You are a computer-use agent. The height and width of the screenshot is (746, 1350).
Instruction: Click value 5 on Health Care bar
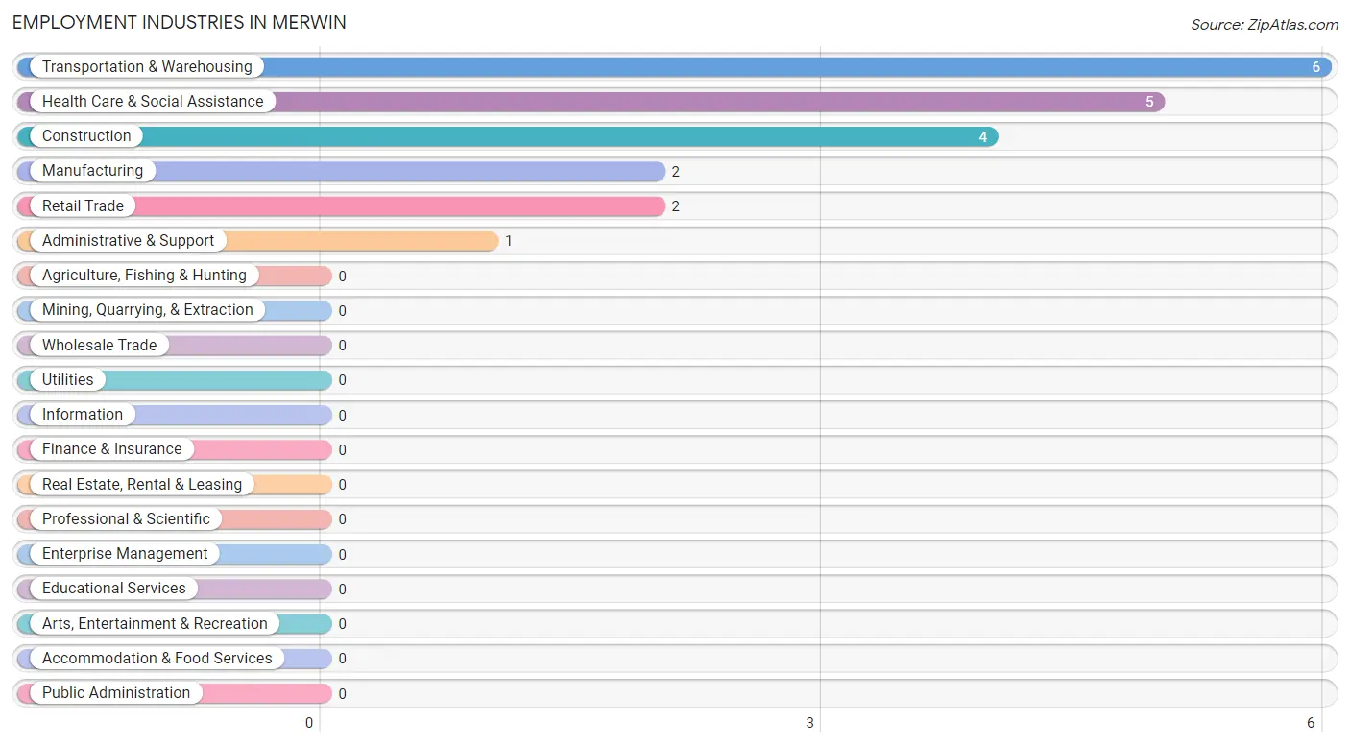click(x=1149, y=102)
